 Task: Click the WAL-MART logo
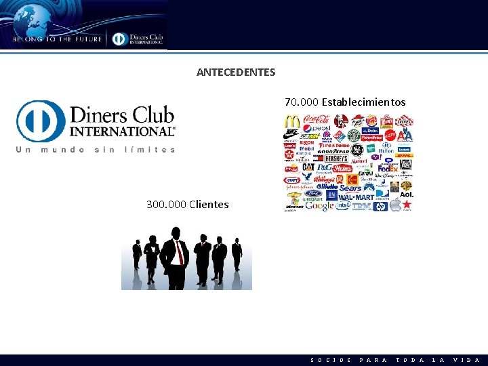(356, 197)
